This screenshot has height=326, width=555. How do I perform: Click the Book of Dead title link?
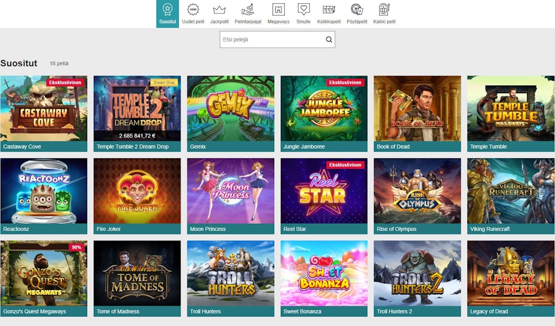pos(393,147)
